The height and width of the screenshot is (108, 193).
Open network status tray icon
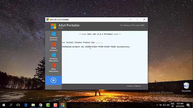pyautogui.click(x=164, y=105)
